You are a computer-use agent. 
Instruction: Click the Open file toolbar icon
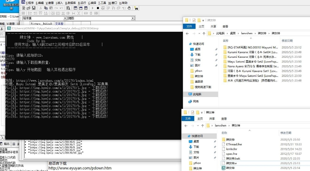point(28,8)
